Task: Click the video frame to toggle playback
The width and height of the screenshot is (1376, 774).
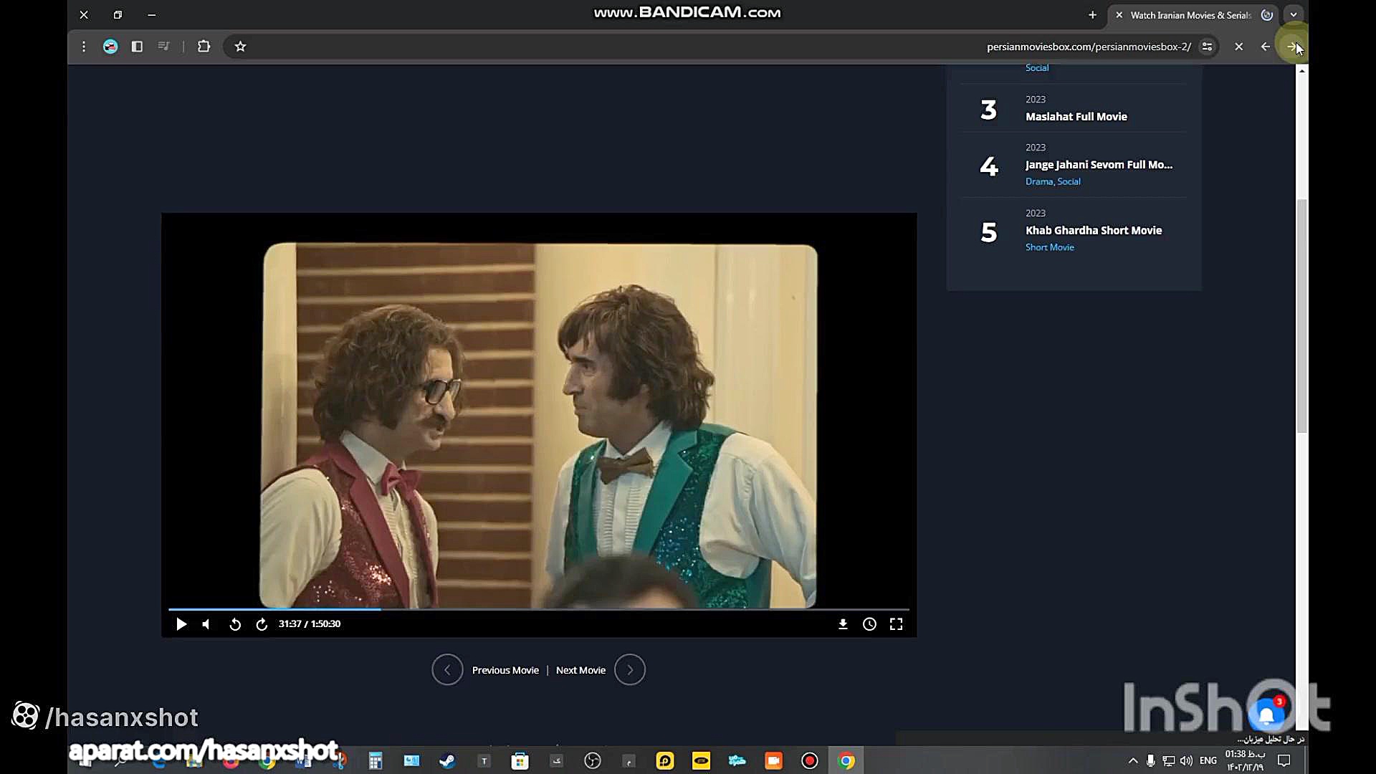Action: [539, 424]
